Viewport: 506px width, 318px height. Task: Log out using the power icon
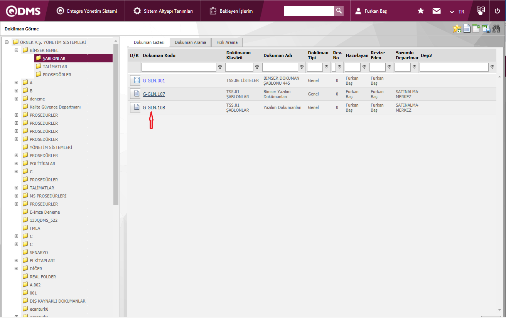(497, 11)
